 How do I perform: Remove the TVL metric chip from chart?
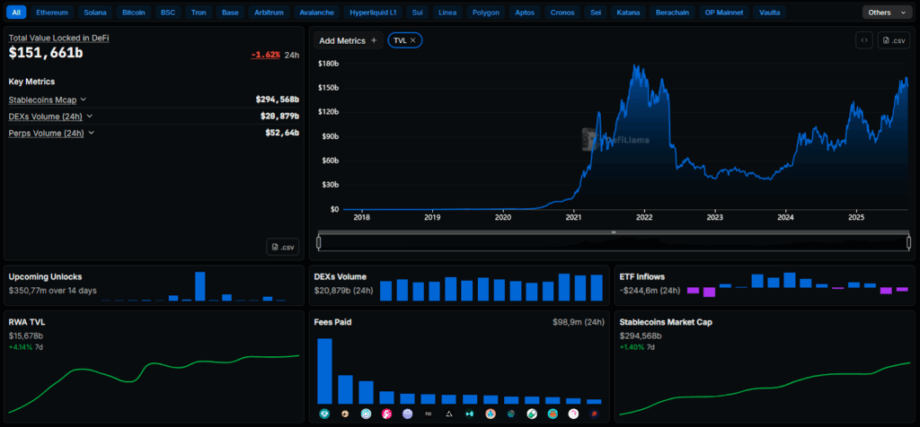[x=413, y=40]
